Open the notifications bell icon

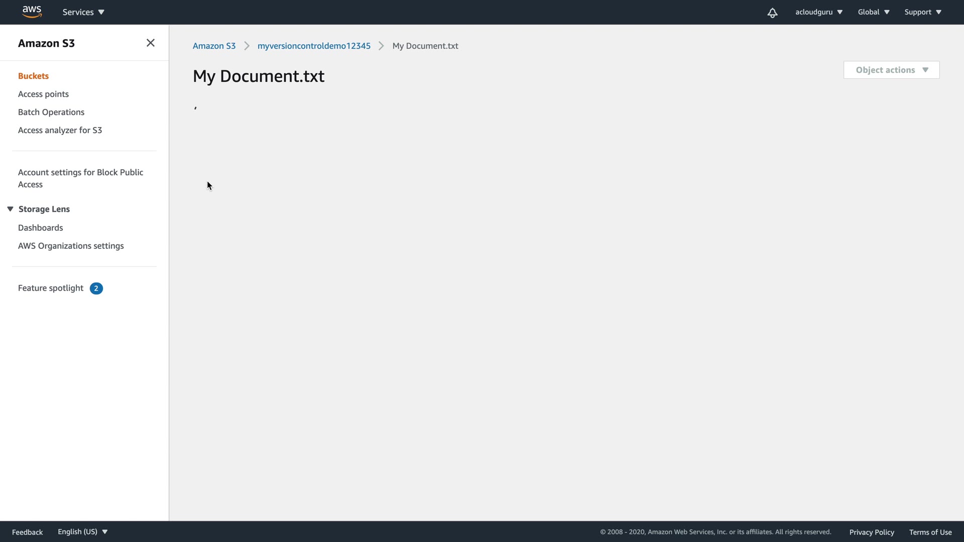(x=772, y=13)
